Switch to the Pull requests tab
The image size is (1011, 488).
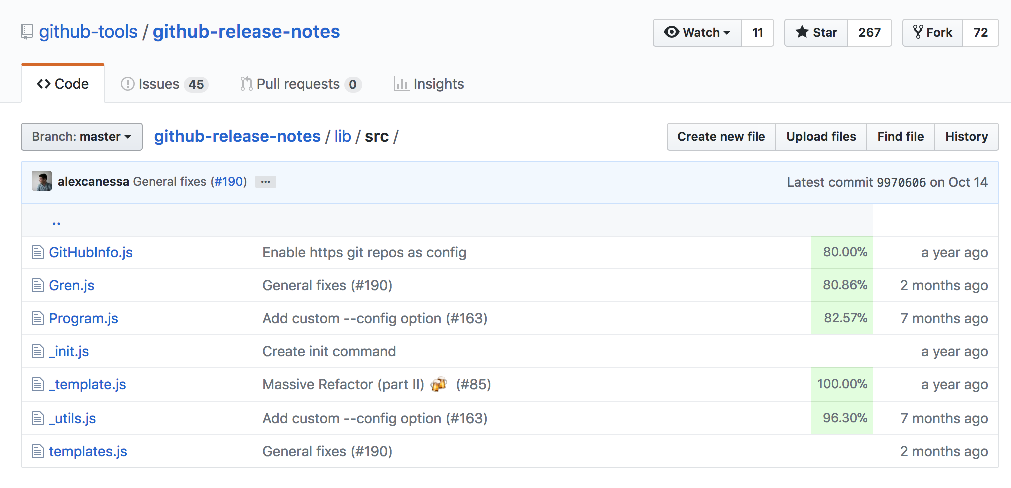(x=300, y=84)
